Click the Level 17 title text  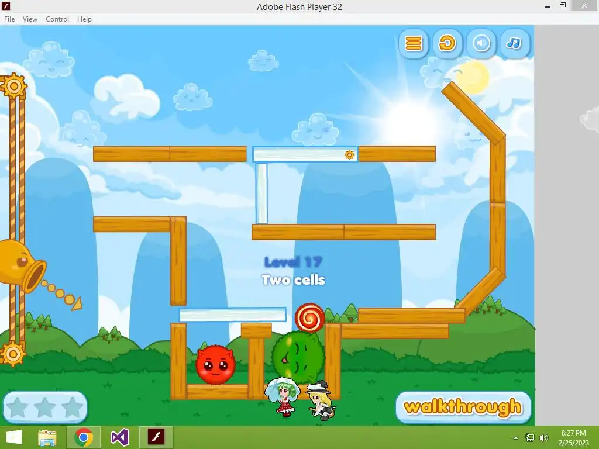pyautogui.click(x=294, y=262)
